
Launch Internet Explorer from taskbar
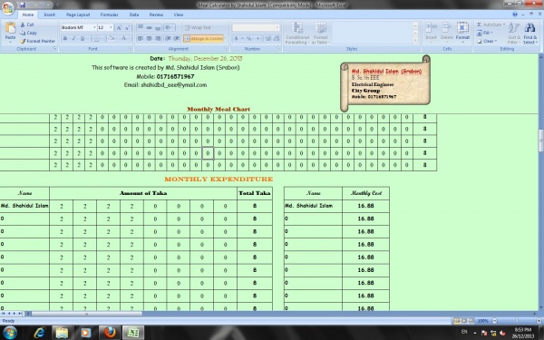(40, 333)
